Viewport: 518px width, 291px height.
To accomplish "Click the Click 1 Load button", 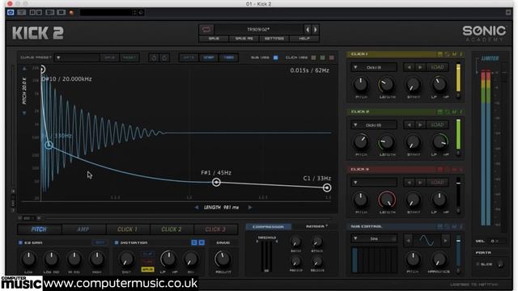I will point(437,67).
